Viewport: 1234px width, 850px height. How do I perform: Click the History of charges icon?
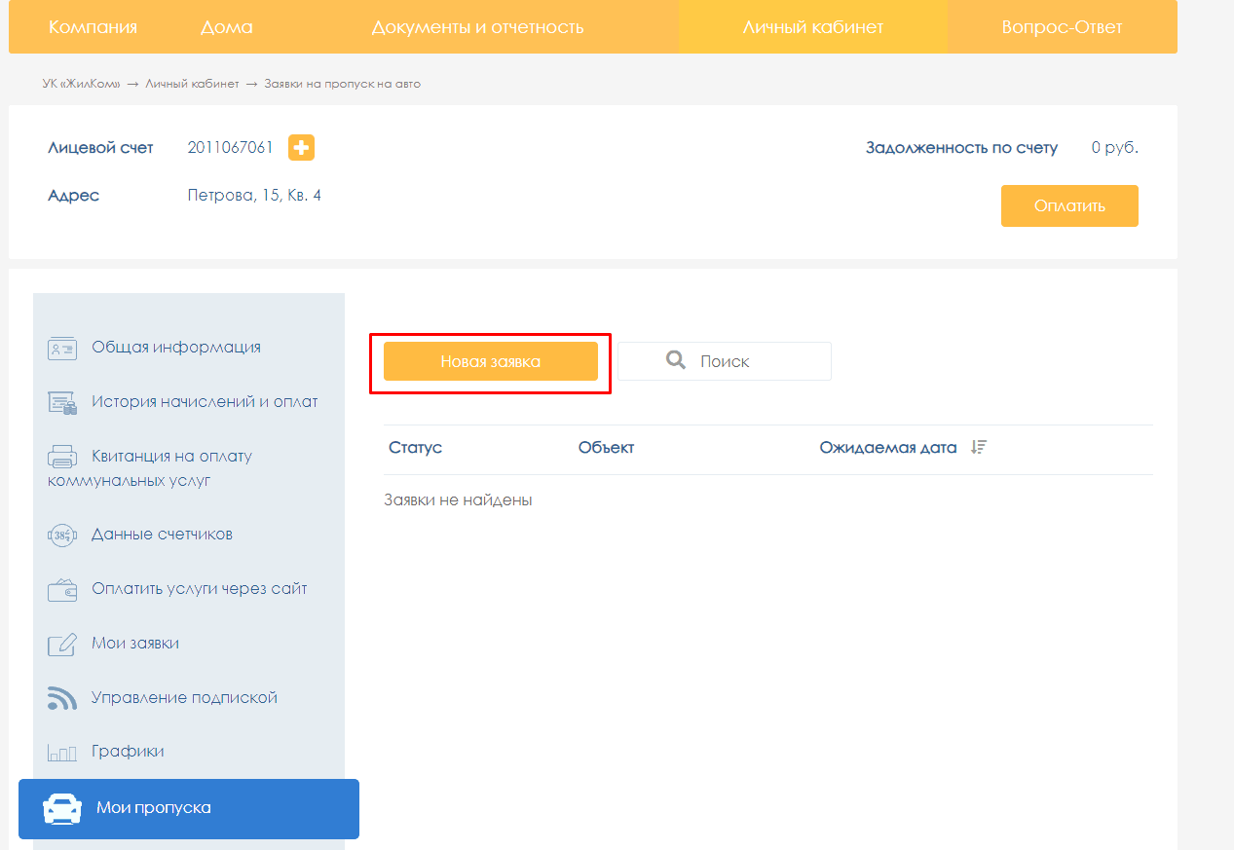pos(62,403)
